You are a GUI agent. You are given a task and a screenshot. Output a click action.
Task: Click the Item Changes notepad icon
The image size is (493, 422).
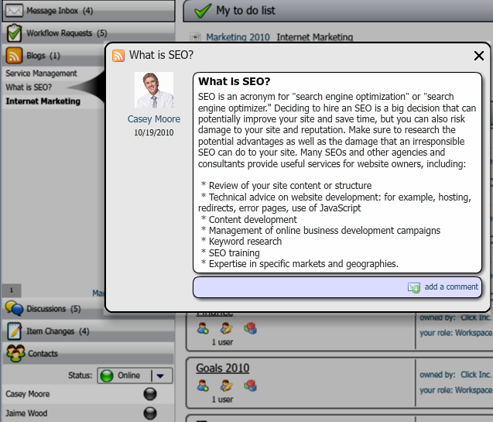coord(14,331)
